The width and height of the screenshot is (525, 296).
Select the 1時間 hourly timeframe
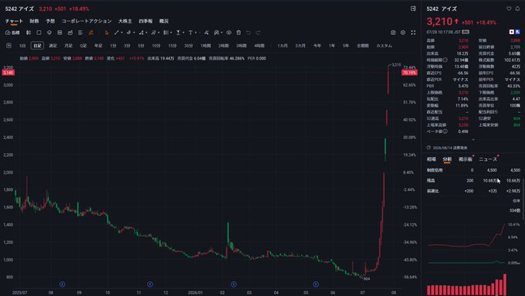[x=205, y=46]
